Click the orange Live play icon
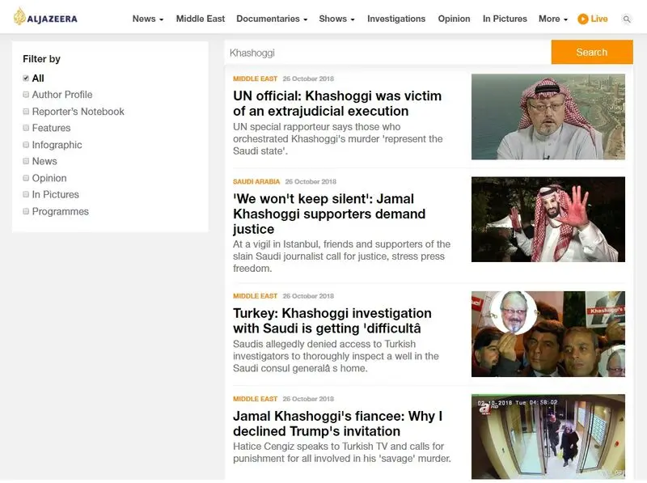647x483 pixels. (x=582, y=19)
